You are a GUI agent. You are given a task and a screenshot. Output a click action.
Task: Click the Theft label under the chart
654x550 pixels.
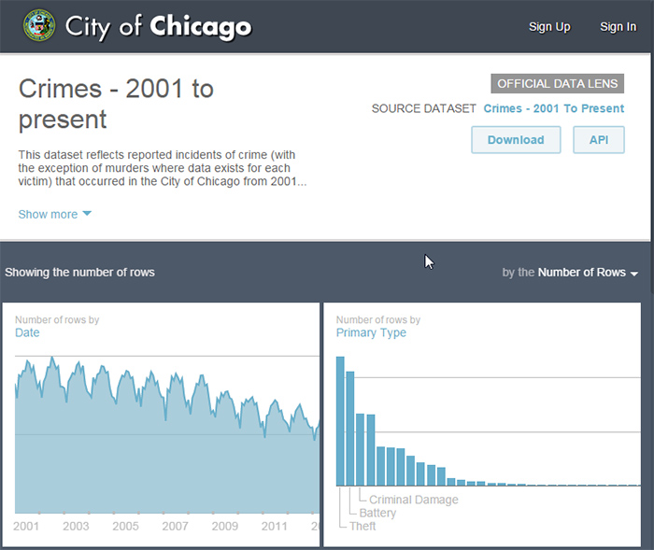click(x=363, y=527)
